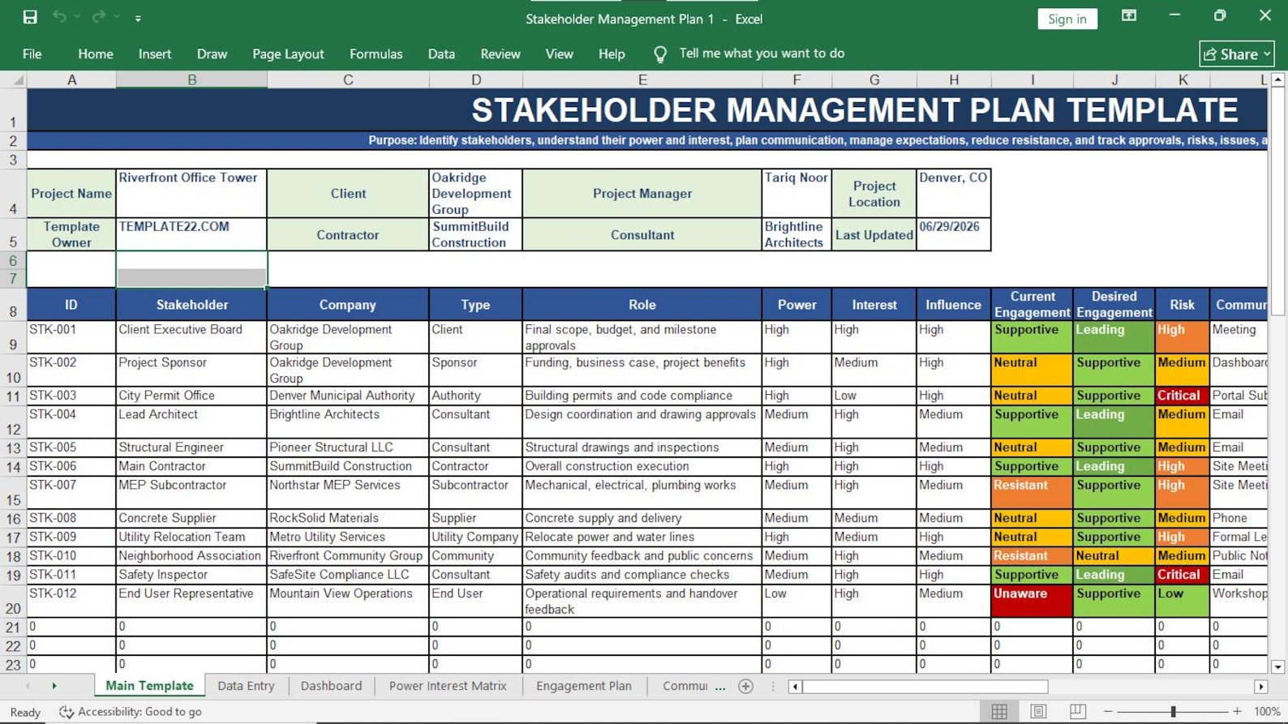Open the Insert ribbon tab
Screen dimensions: 1288x724
[x=154, y=54]
